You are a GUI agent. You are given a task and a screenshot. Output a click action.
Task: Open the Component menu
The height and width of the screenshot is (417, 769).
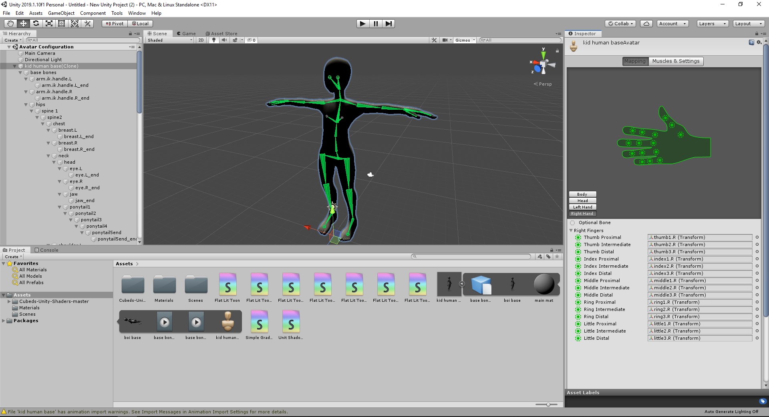[x=93, y=13]
